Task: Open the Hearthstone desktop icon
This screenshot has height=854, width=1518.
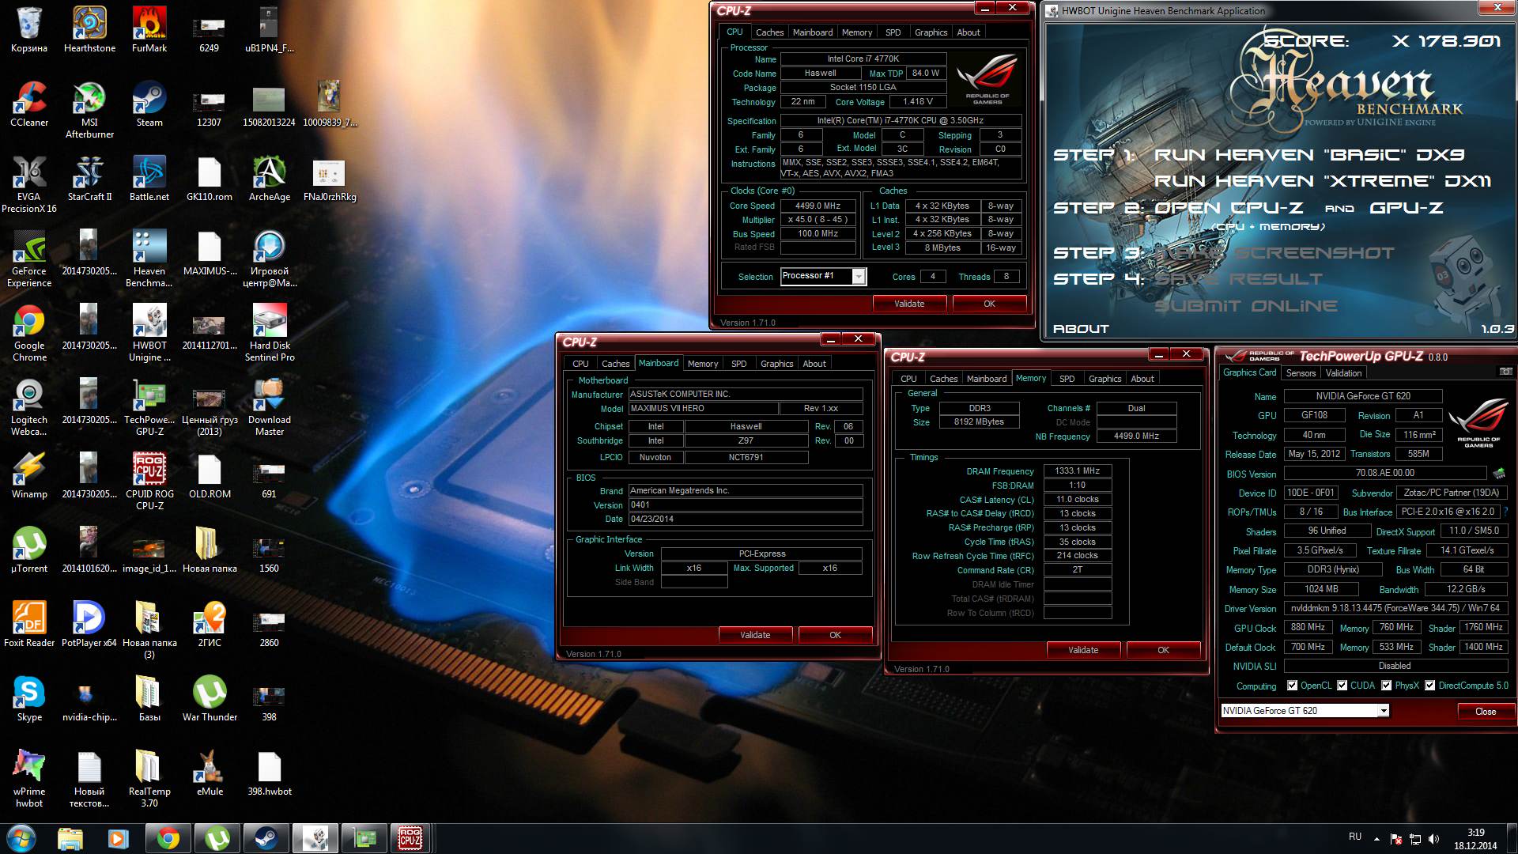Action: click(x=89, y=29)
